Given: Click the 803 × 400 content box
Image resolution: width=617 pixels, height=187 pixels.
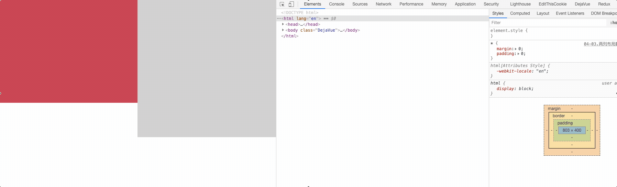Looking at the screenshot, I should point(572,130).
